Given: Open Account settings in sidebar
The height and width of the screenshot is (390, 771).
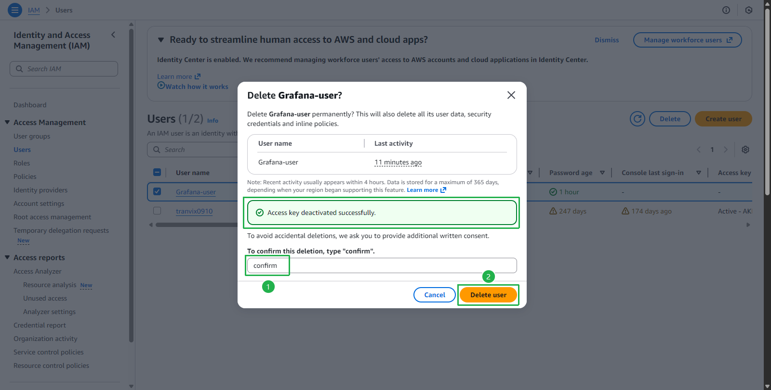Looking at the screenshot, I should [x=39, y=203].
